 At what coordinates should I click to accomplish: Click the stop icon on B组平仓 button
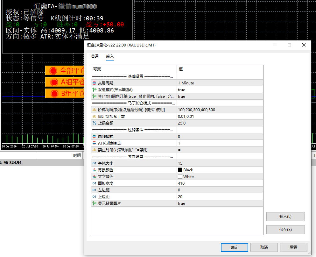pos(54,94)
